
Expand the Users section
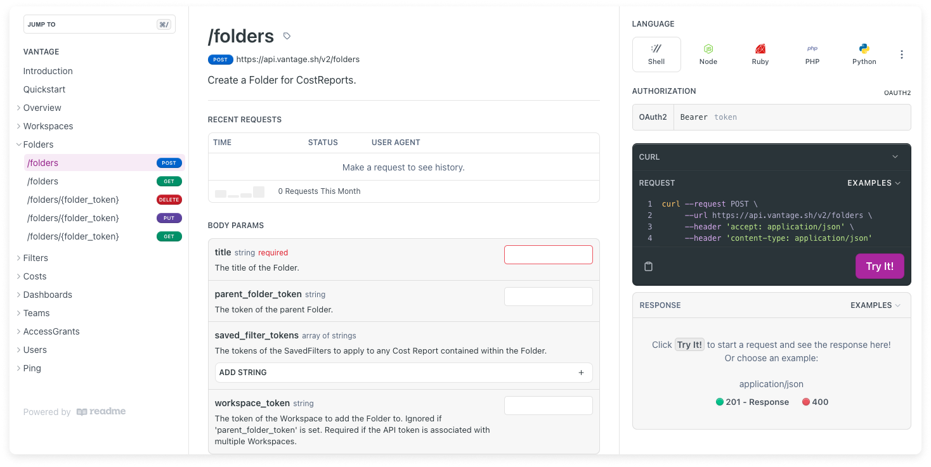click(x=19, y=350)
